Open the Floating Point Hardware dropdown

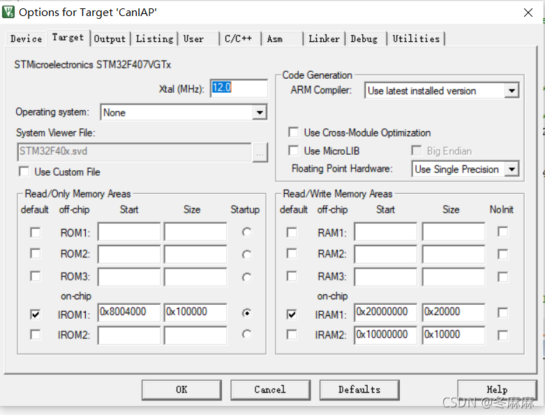(512, 169)
